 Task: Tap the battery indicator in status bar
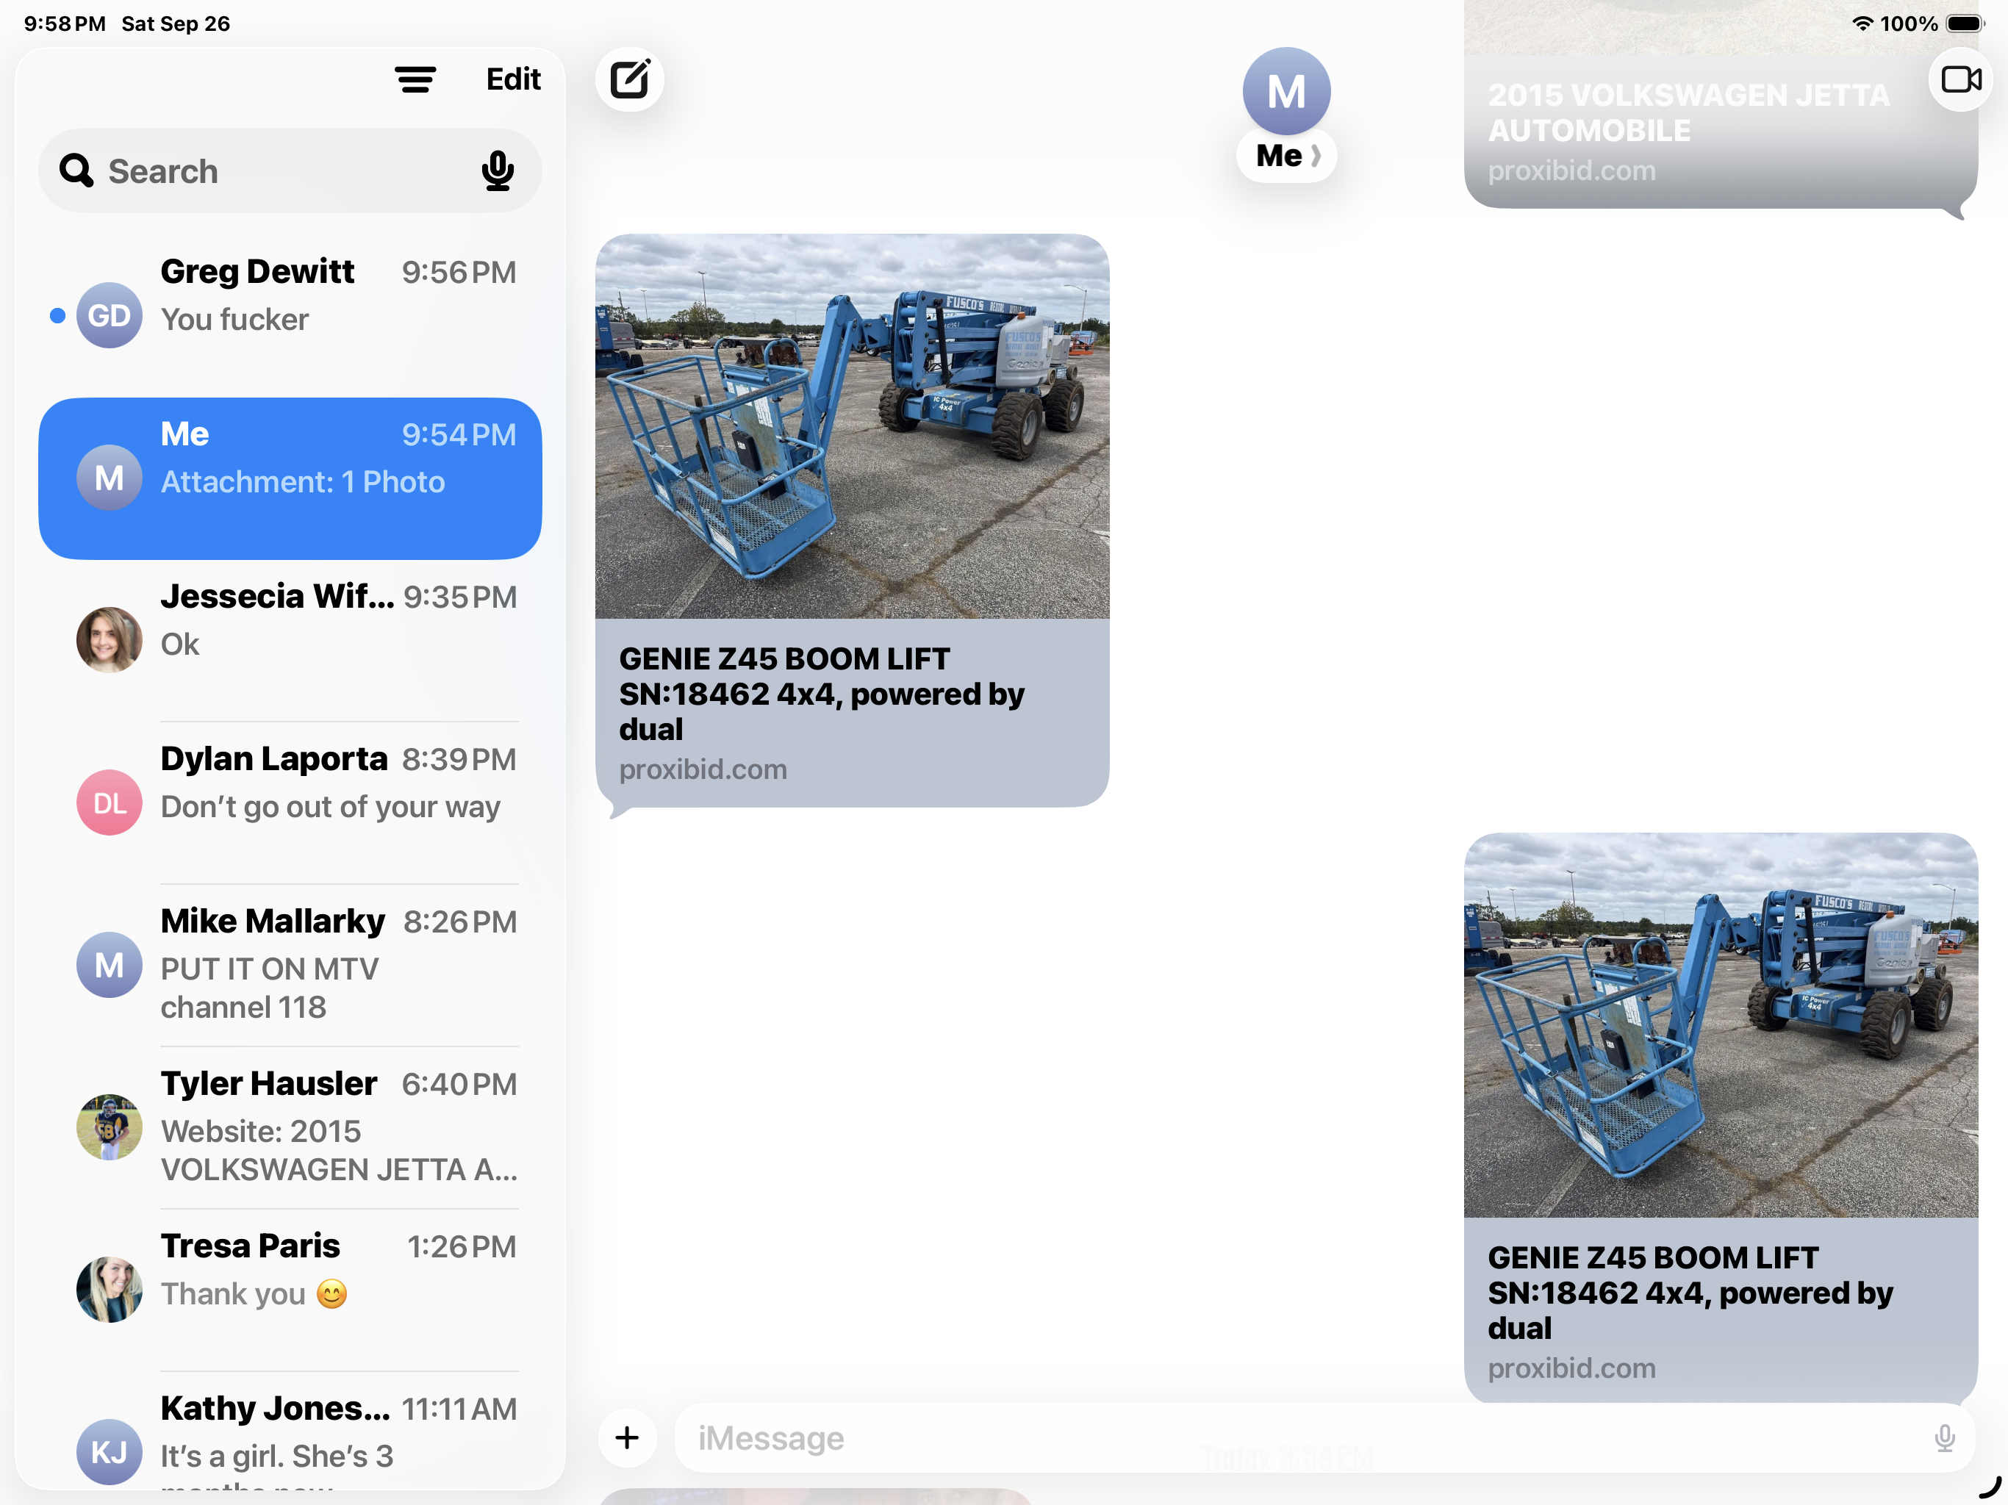pyautogui.click(x=1965, y=24)
